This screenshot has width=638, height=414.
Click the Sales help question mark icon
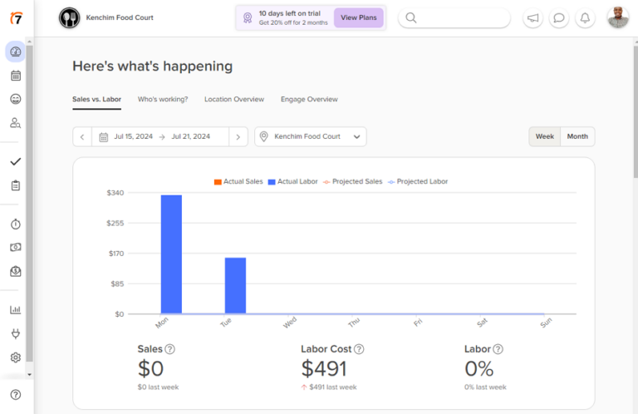click(170, 349)
